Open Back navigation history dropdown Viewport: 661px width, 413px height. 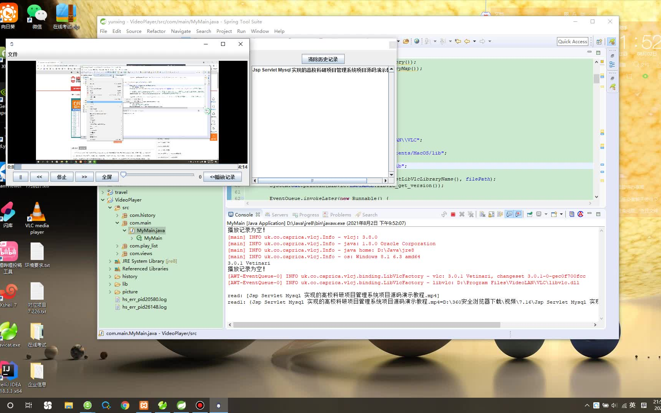[x=474, y=41]
